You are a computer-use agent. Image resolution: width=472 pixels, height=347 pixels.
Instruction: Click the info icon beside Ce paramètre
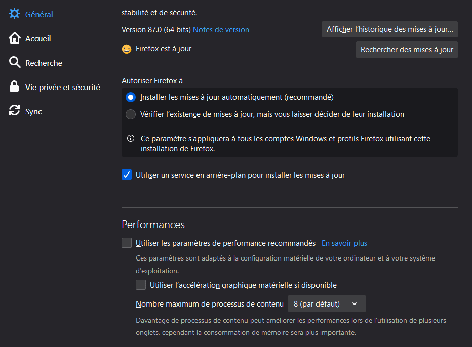[131, 138]
